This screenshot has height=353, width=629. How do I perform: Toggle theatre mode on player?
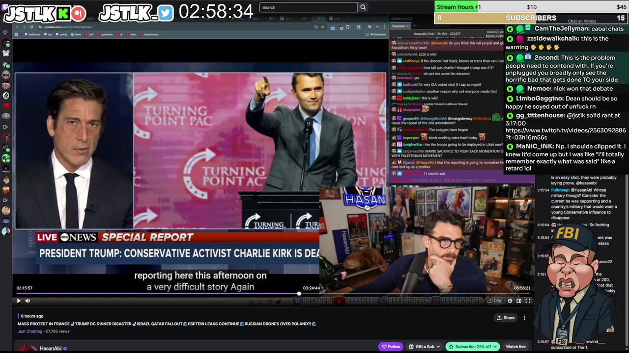pos(519,301)
